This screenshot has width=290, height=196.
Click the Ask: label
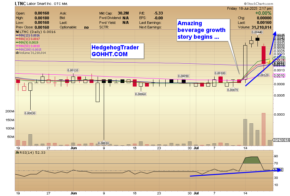click(63, 13)
